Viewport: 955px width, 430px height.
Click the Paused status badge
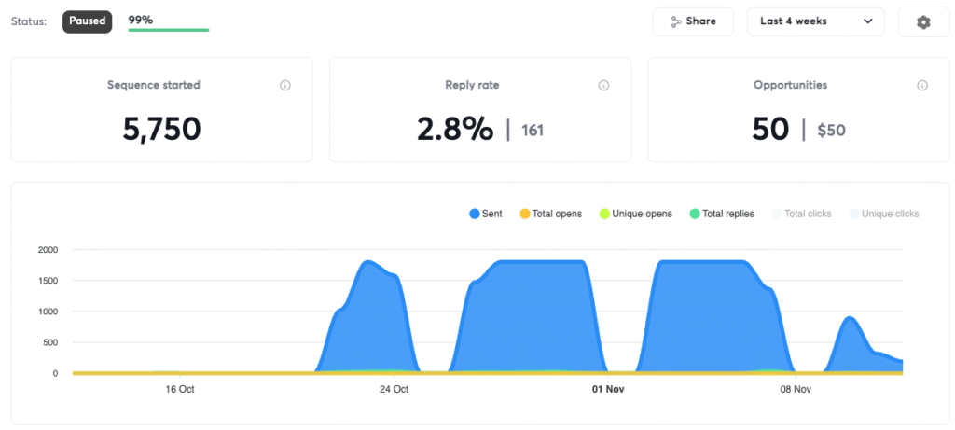87,21
